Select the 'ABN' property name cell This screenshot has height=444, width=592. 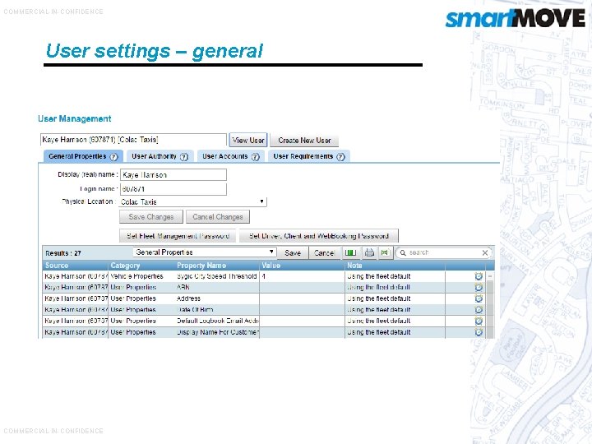[x=217, y=287]
